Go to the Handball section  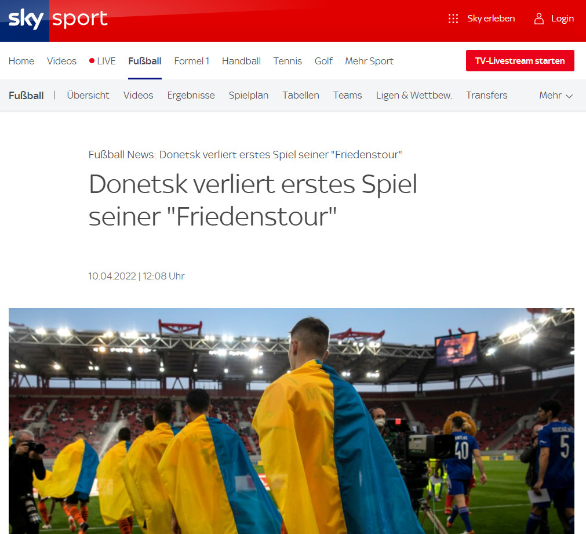pos(241,61)
